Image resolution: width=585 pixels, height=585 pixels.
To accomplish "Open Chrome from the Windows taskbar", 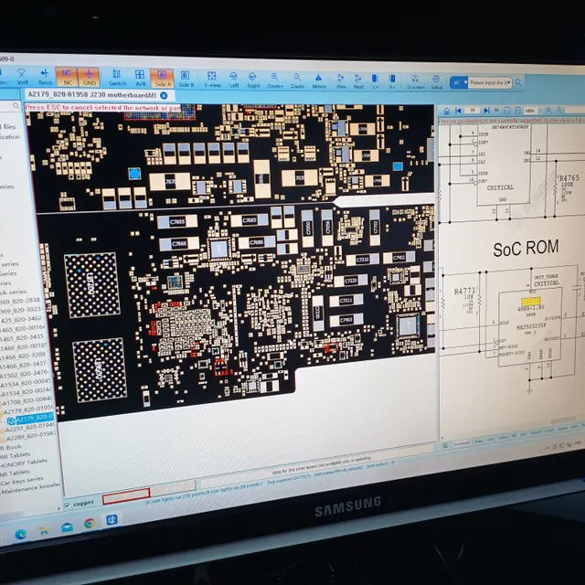I will click(x=90, y=524).
